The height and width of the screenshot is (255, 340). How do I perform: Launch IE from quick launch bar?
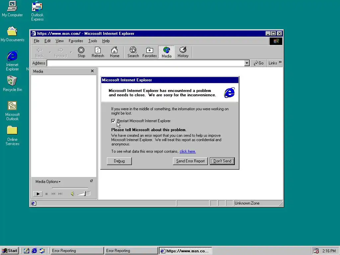coord(34,251)
